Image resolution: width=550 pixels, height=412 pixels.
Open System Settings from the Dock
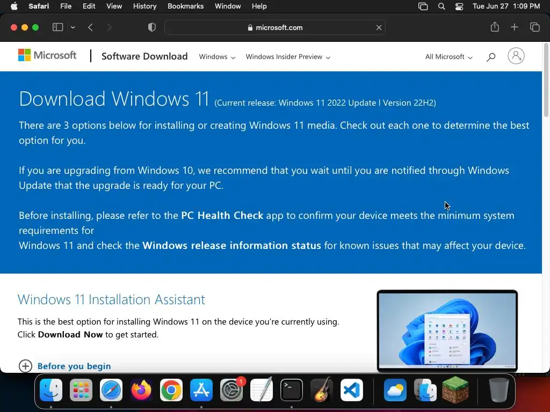231,390
